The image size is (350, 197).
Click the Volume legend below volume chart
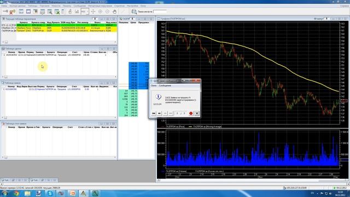tap(176, 171)
